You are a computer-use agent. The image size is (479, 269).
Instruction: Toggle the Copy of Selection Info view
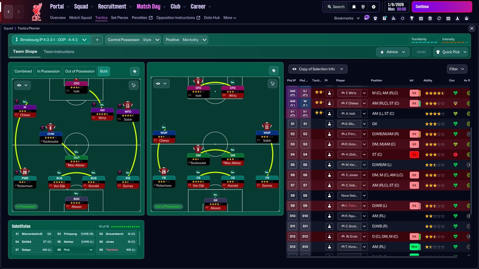click(x=318, y=69)
